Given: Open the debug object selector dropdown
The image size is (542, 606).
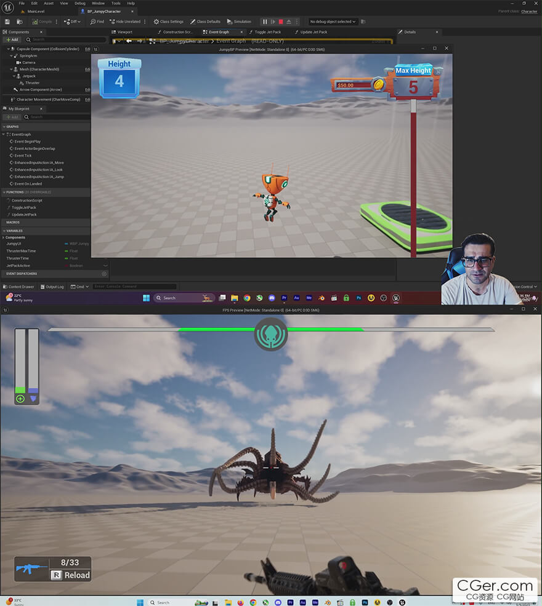Looking at the screenshot, I should pos(333,22).
